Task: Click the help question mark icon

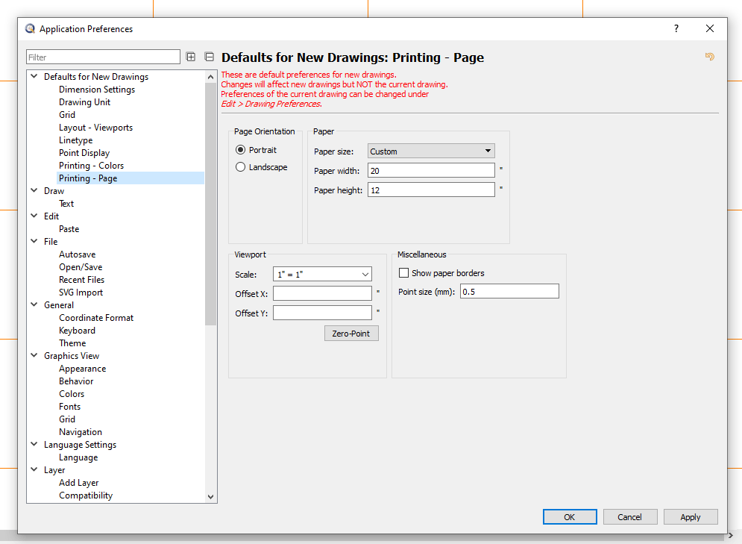Action: [x=676, y=29]
